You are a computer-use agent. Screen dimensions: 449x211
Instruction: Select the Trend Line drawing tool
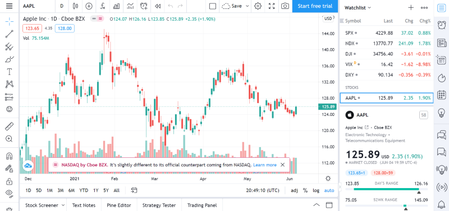(x=9, y=34)
